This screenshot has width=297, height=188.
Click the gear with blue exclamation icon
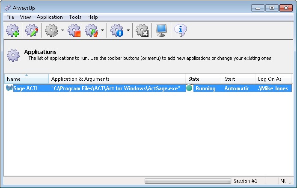tap(117, 30)
